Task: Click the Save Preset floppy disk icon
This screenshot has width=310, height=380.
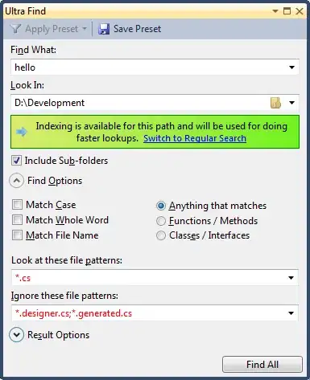Action: point(104,29)
